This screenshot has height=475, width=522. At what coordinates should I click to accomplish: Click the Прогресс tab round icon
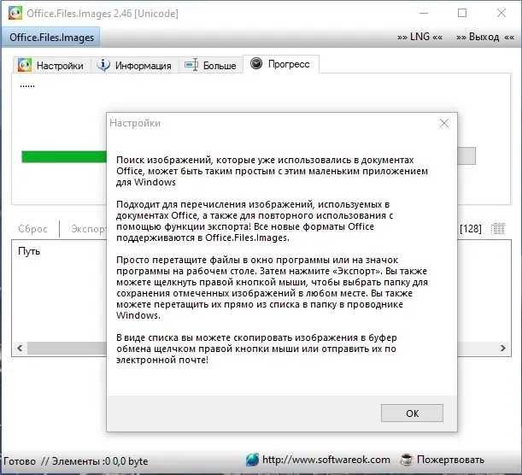pyautogui.click(x=256, y=63)
